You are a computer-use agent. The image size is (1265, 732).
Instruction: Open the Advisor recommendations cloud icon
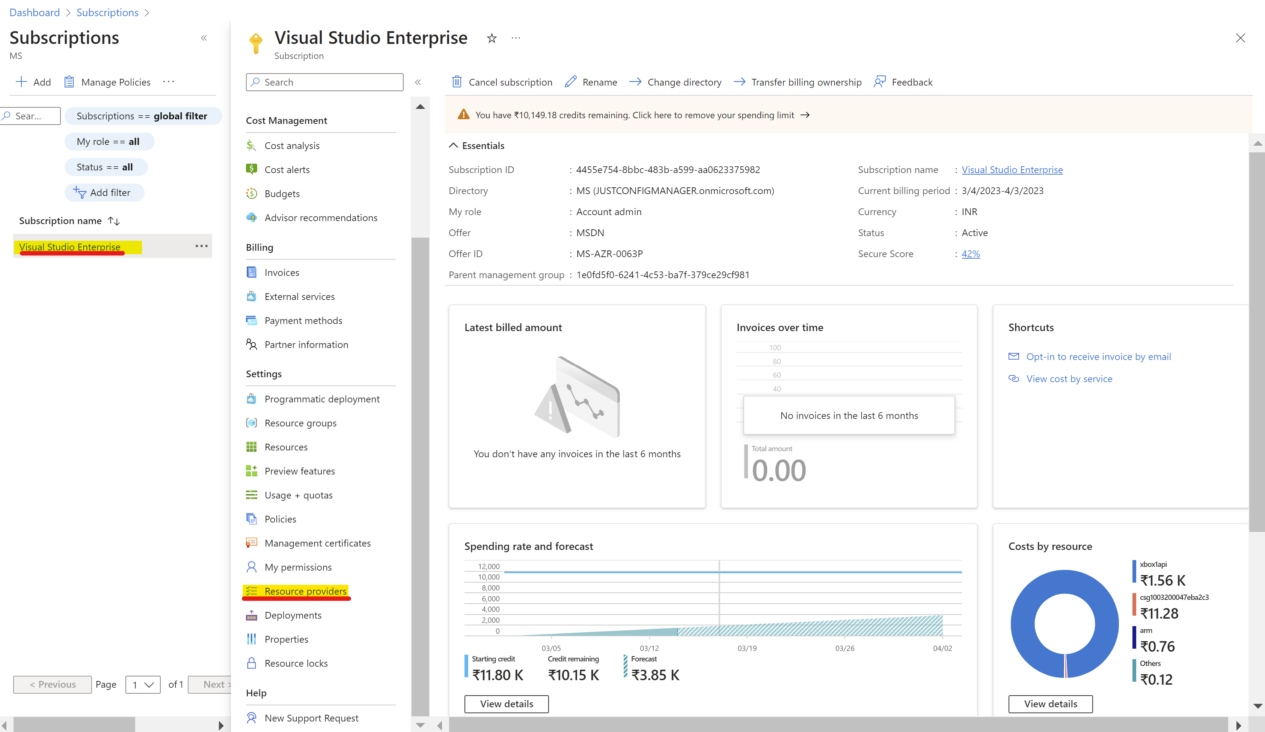[x=252, y=218]
